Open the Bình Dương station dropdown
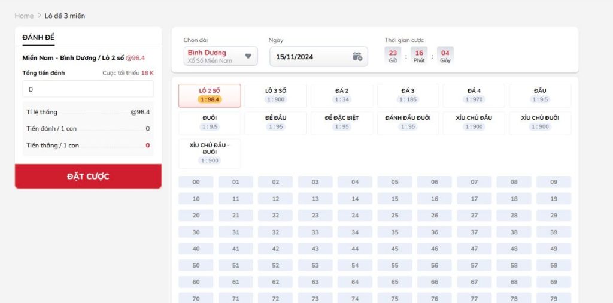 click(x=220, y=56)
